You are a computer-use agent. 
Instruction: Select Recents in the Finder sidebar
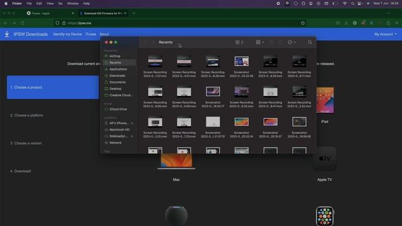coord(119,63)
